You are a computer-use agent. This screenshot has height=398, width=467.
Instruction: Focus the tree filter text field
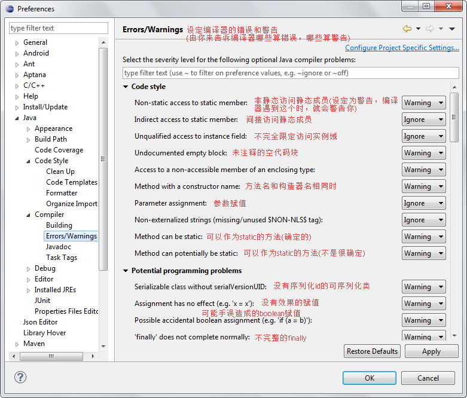pyautogui.click(x=59, y=28)
